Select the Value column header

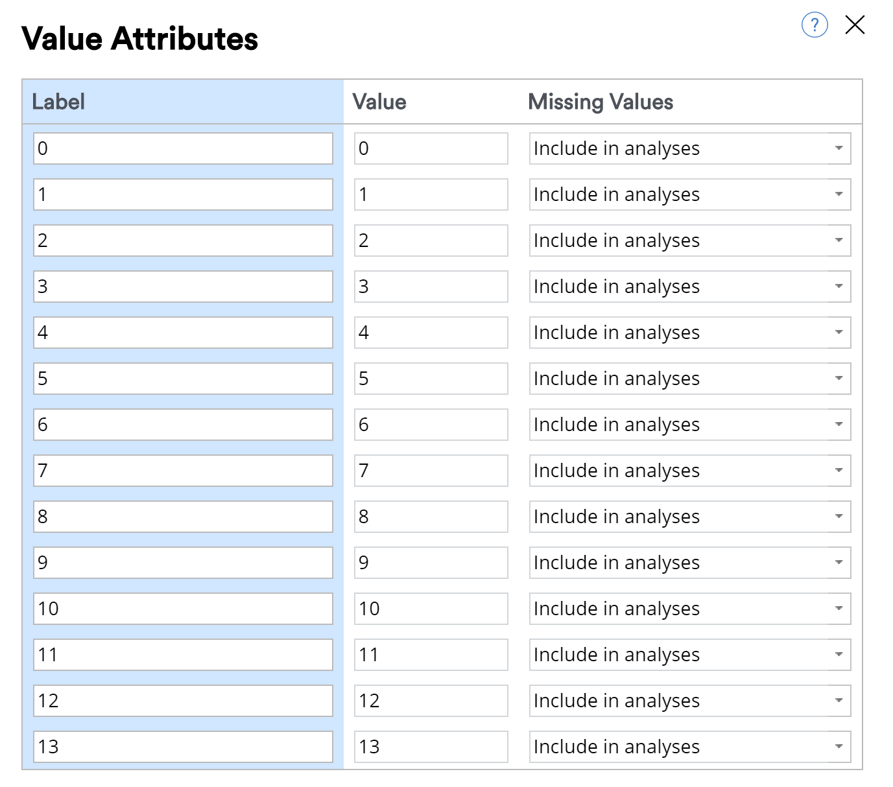pos(379,102)
